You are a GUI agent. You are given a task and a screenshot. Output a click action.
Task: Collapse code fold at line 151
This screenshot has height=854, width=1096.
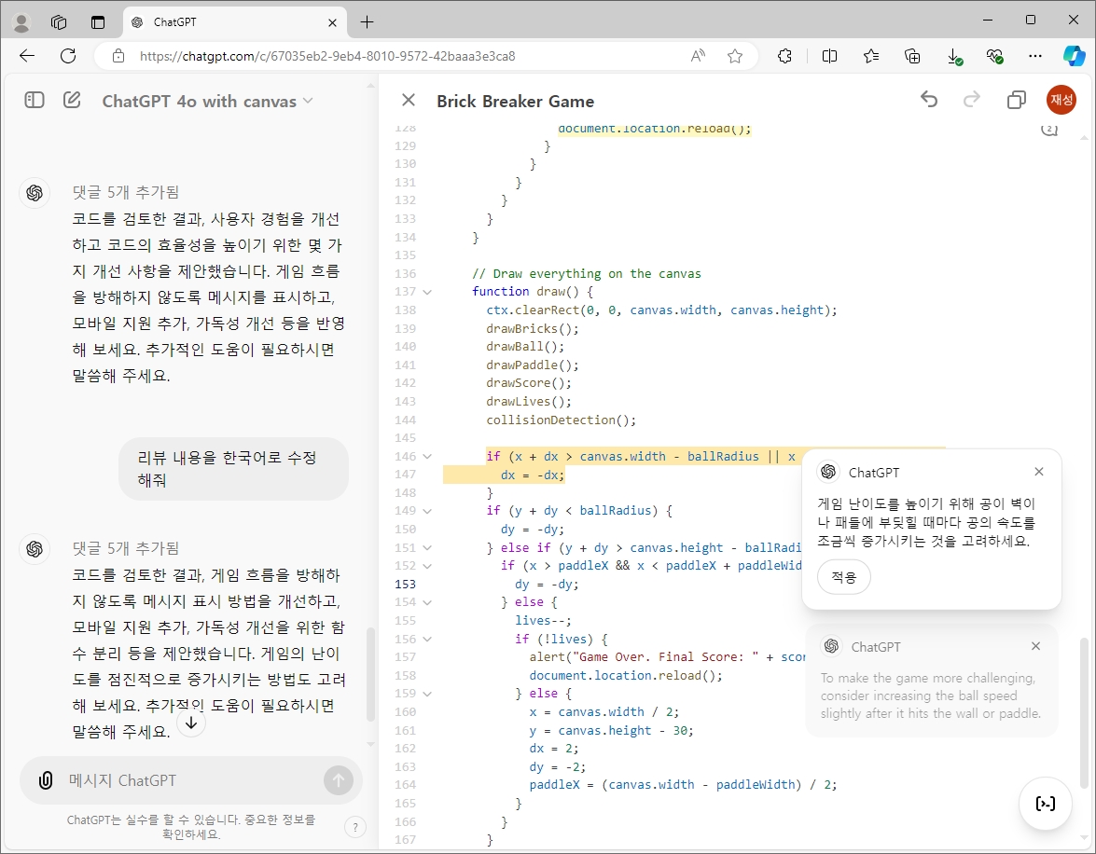pos(427,548)
